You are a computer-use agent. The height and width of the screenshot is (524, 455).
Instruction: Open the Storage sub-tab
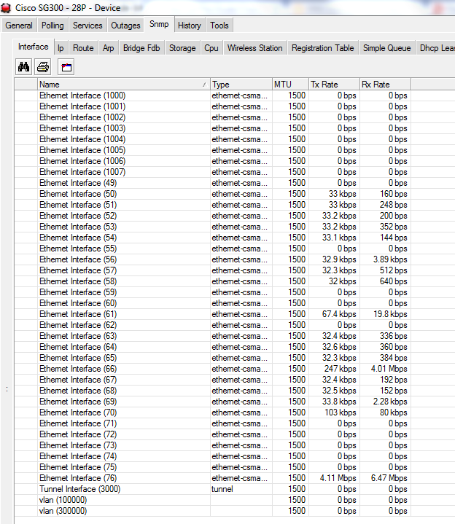point(182,48)
